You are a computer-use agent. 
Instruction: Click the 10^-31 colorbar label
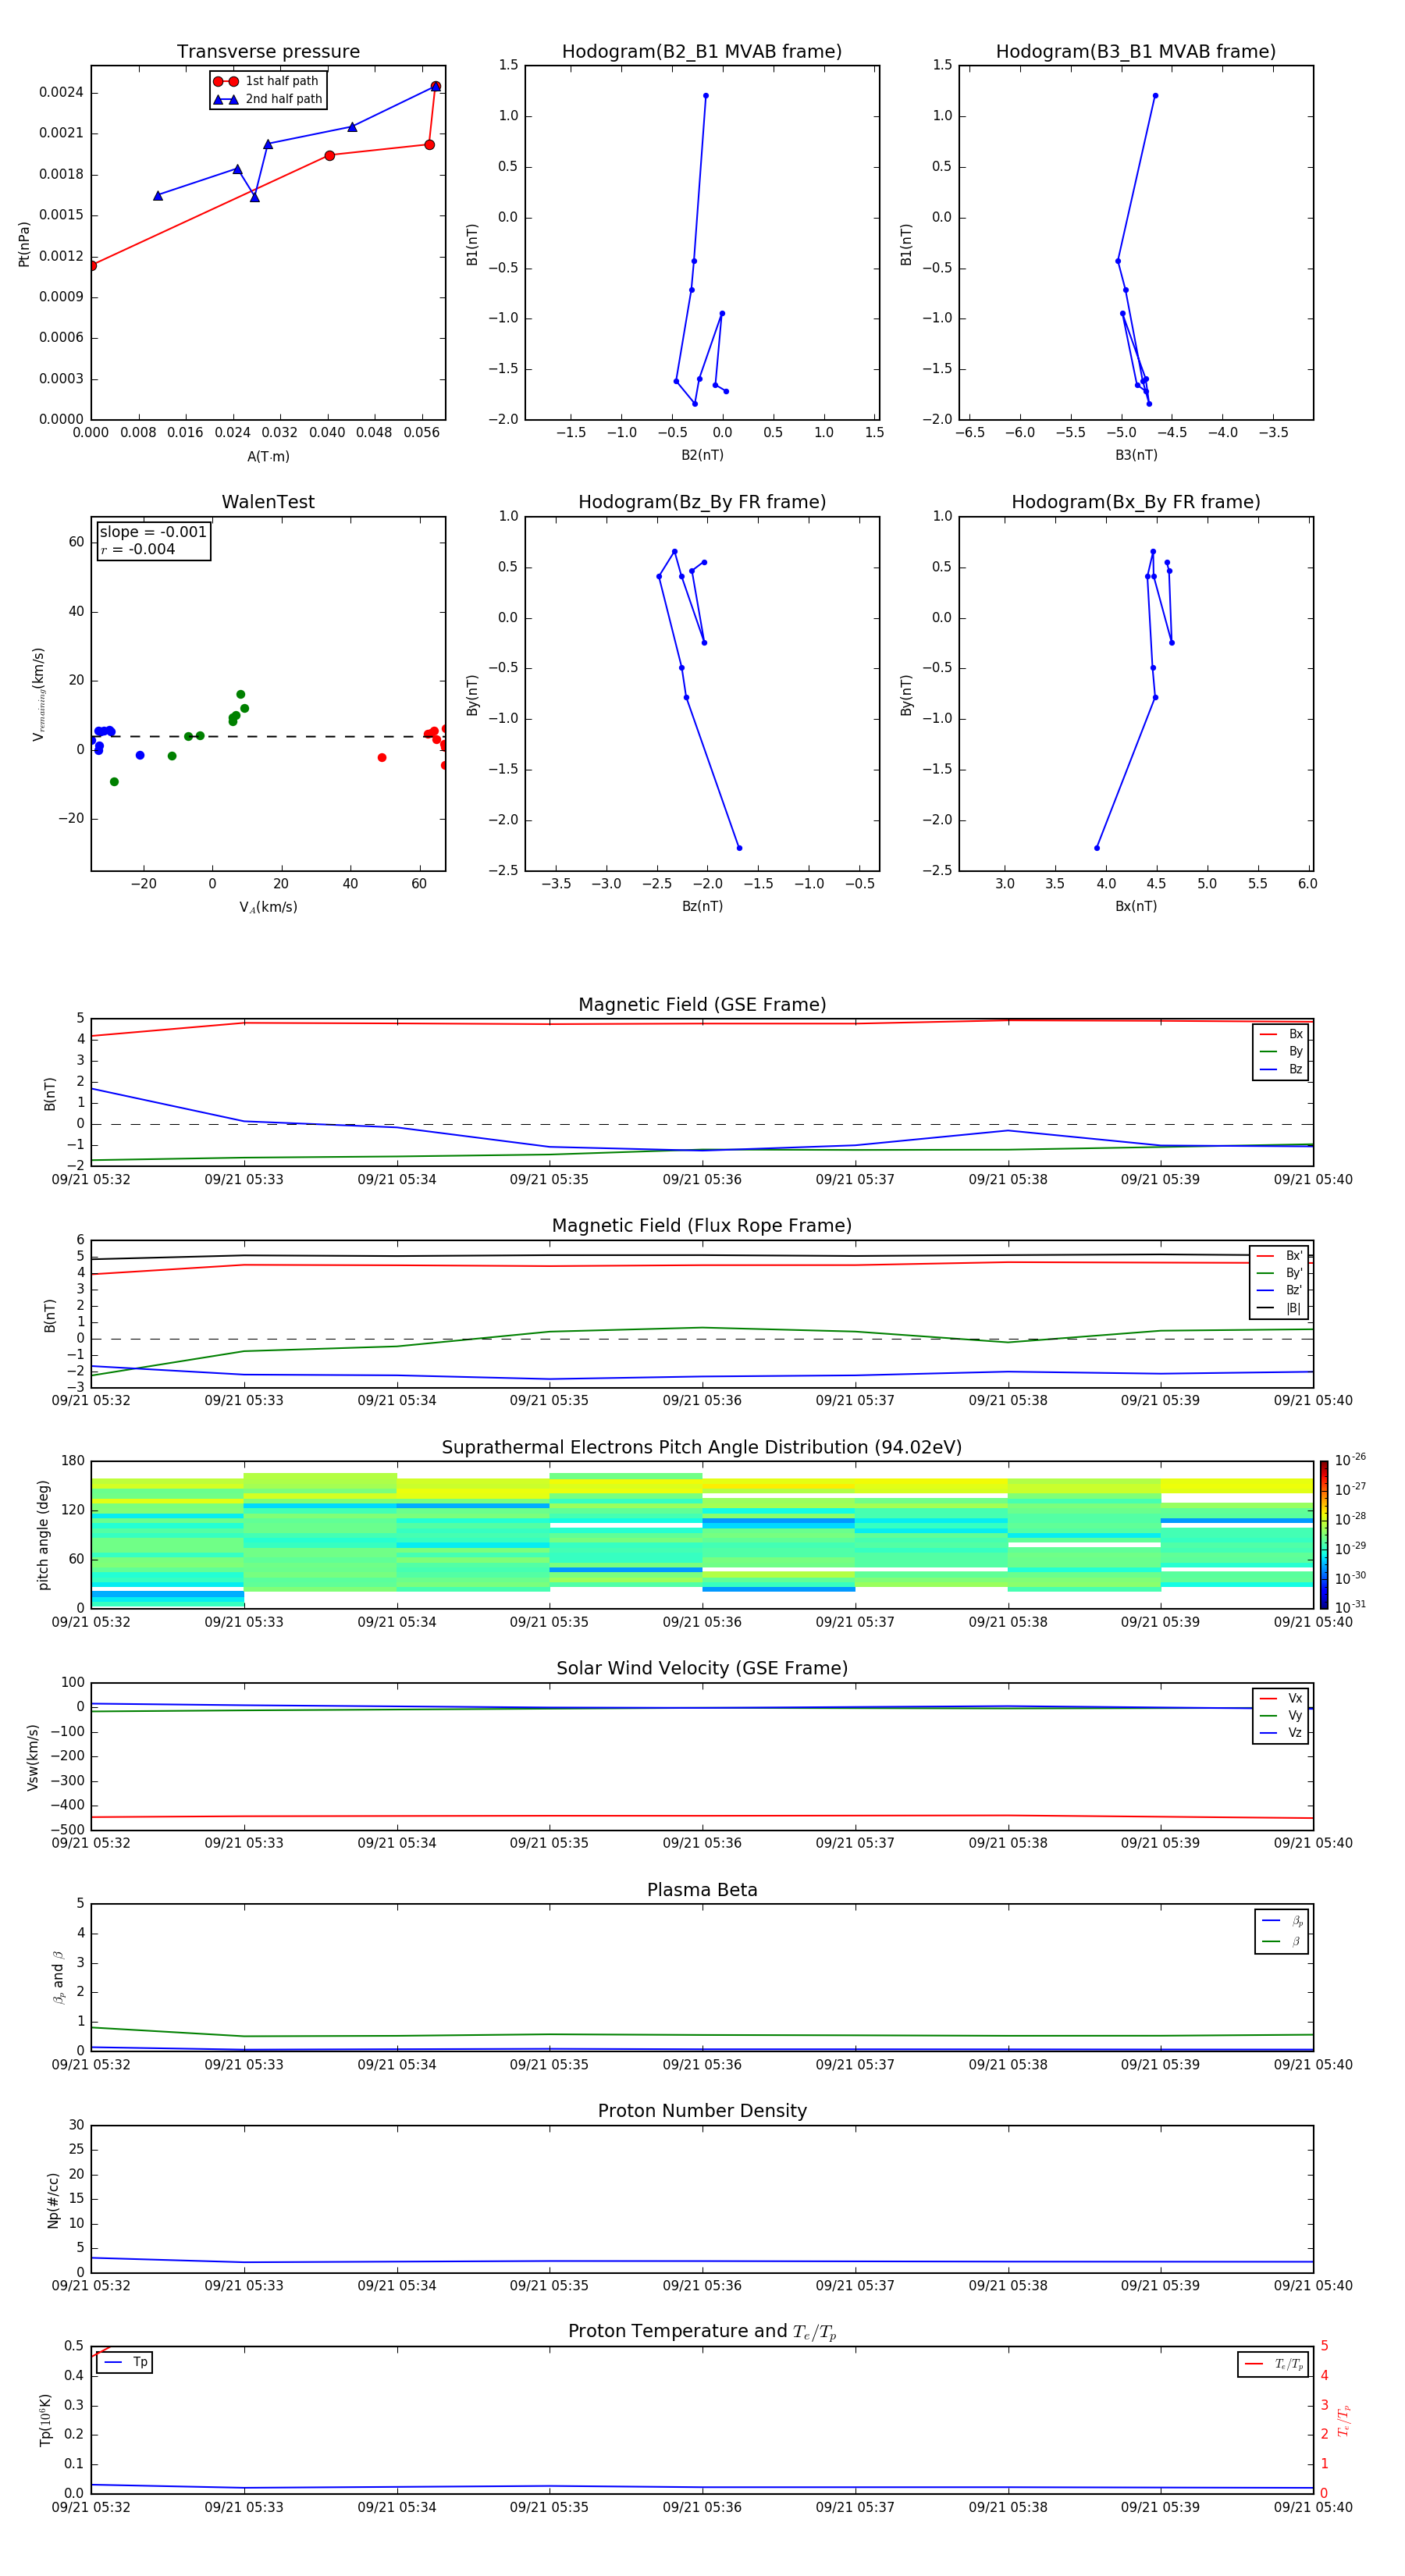pos(1351,1607)
